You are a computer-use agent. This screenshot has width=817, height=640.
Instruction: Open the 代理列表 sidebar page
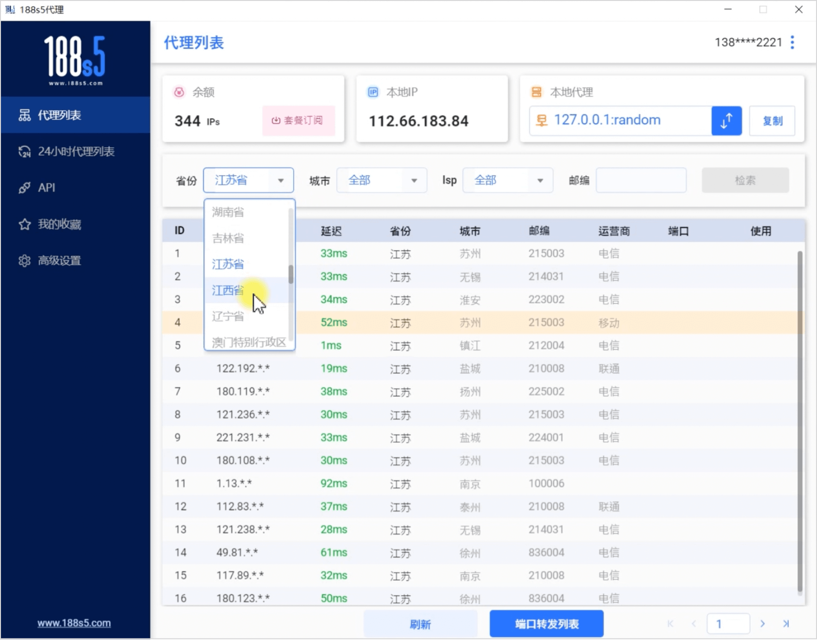pyautogui.click(x=75, y=115)
